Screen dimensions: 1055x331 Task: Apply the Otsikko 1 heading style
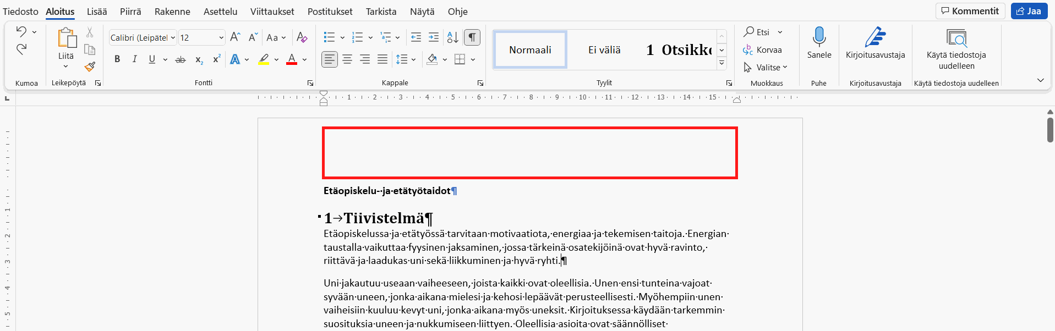click(x=679, y=49)
